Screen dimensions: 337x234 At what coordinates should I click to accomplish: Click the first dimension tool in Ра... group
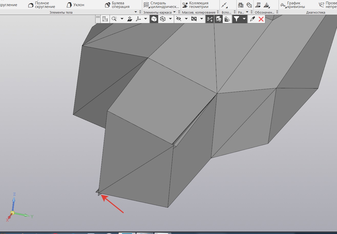tap(241, 5)
